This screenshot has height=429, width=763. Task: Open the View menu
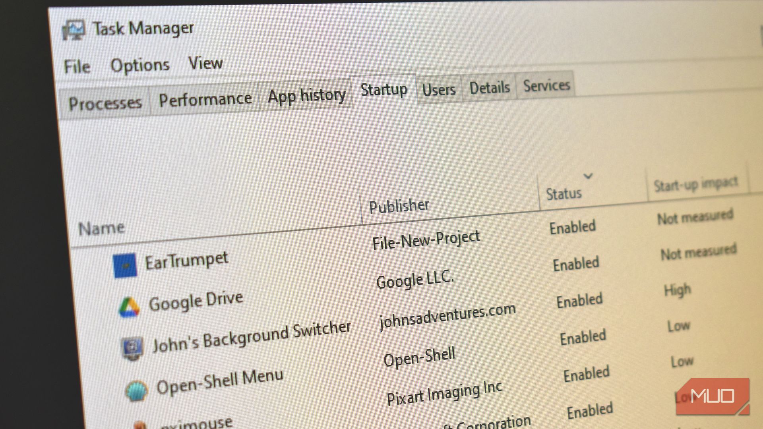[205, 62]
